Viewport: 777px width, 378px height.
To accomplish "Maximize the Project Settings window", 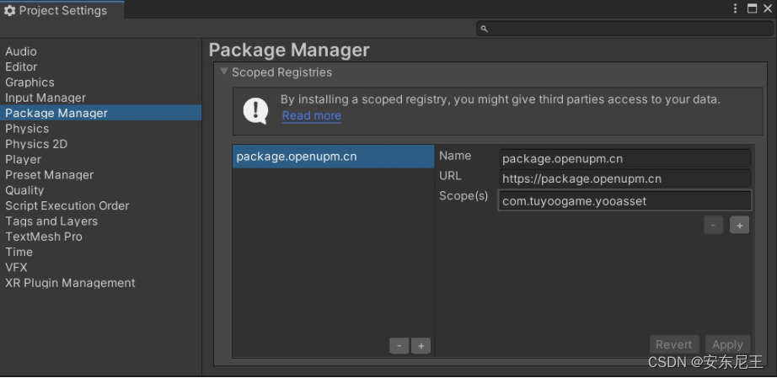I will pos(752,8).
